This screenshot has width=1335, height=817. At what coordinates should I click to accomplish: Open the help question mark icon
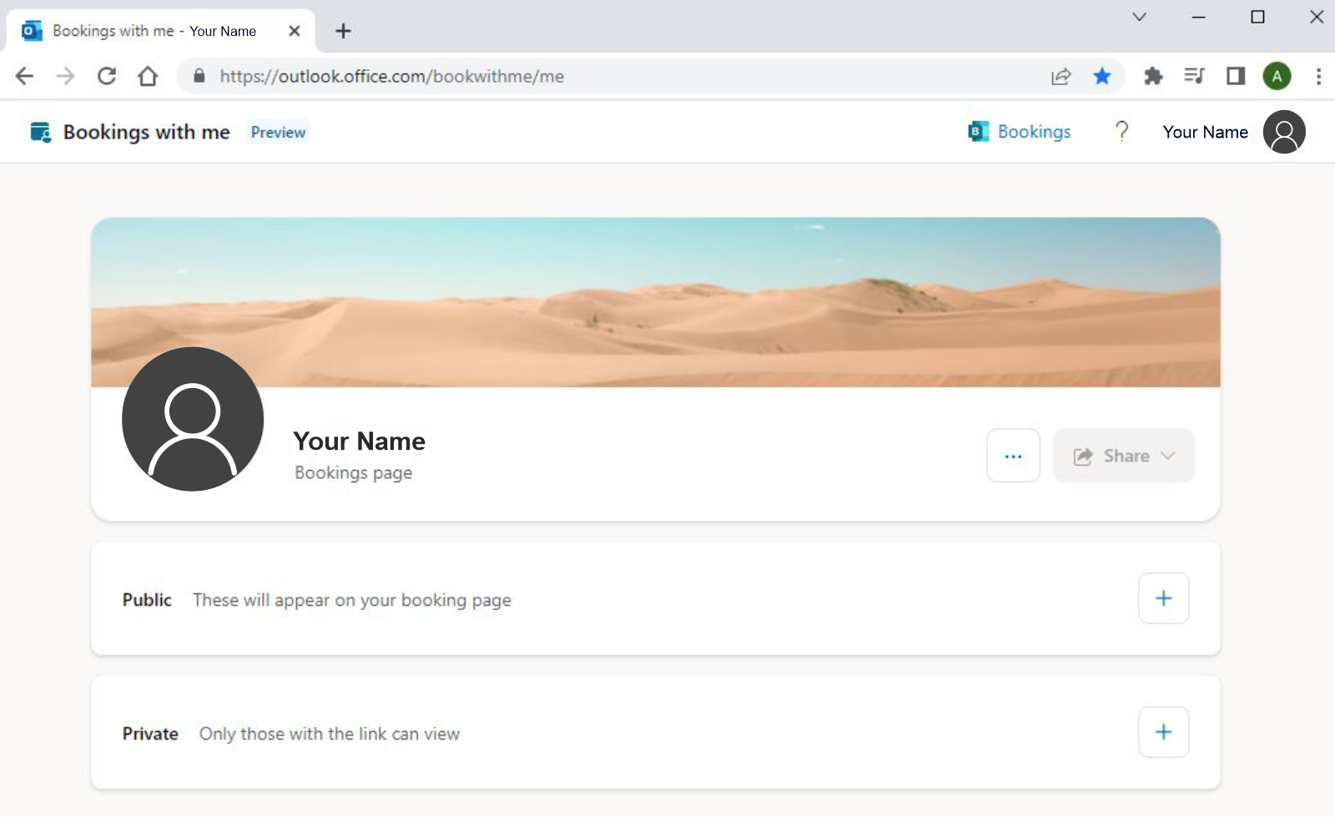tap(1121, 131)
